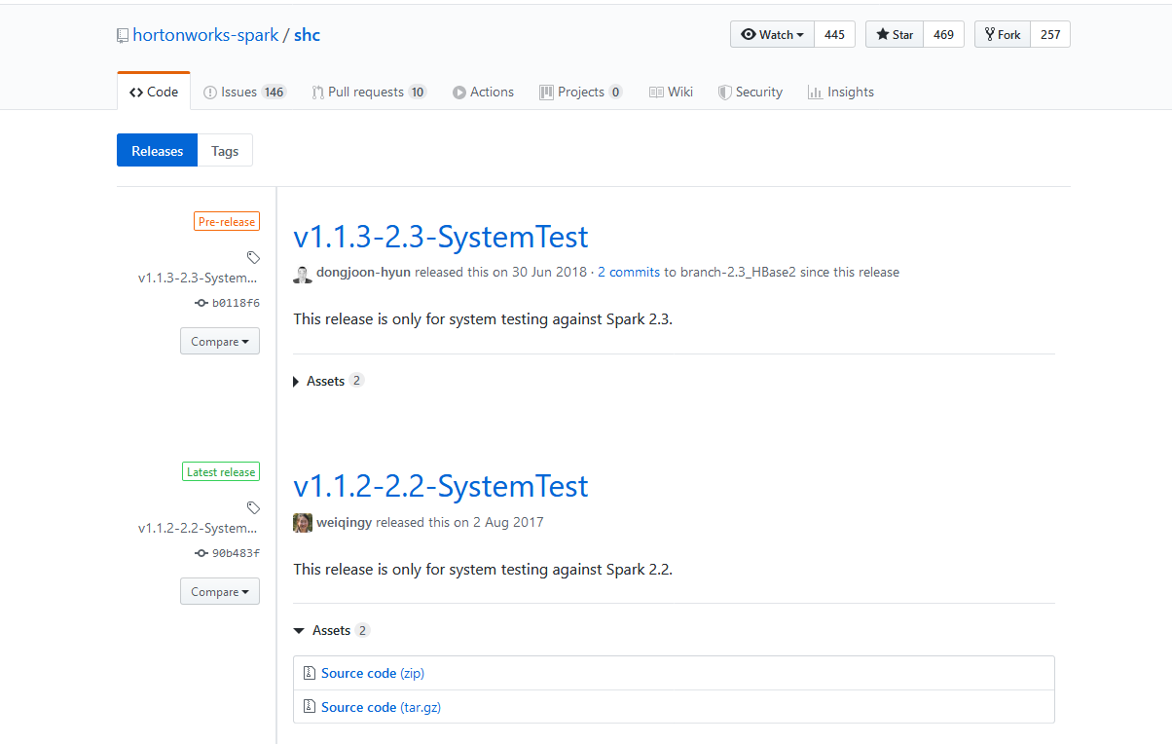The image size is (1172, 744).
Task: Collapse Assets for v1.1.2-2.2-SystemTest
Action: click(x=331, y=631)
